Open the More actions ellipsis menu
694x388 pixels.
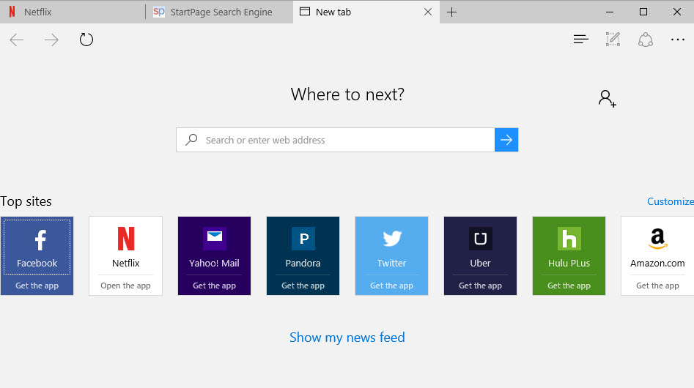(x=677, y=40)
